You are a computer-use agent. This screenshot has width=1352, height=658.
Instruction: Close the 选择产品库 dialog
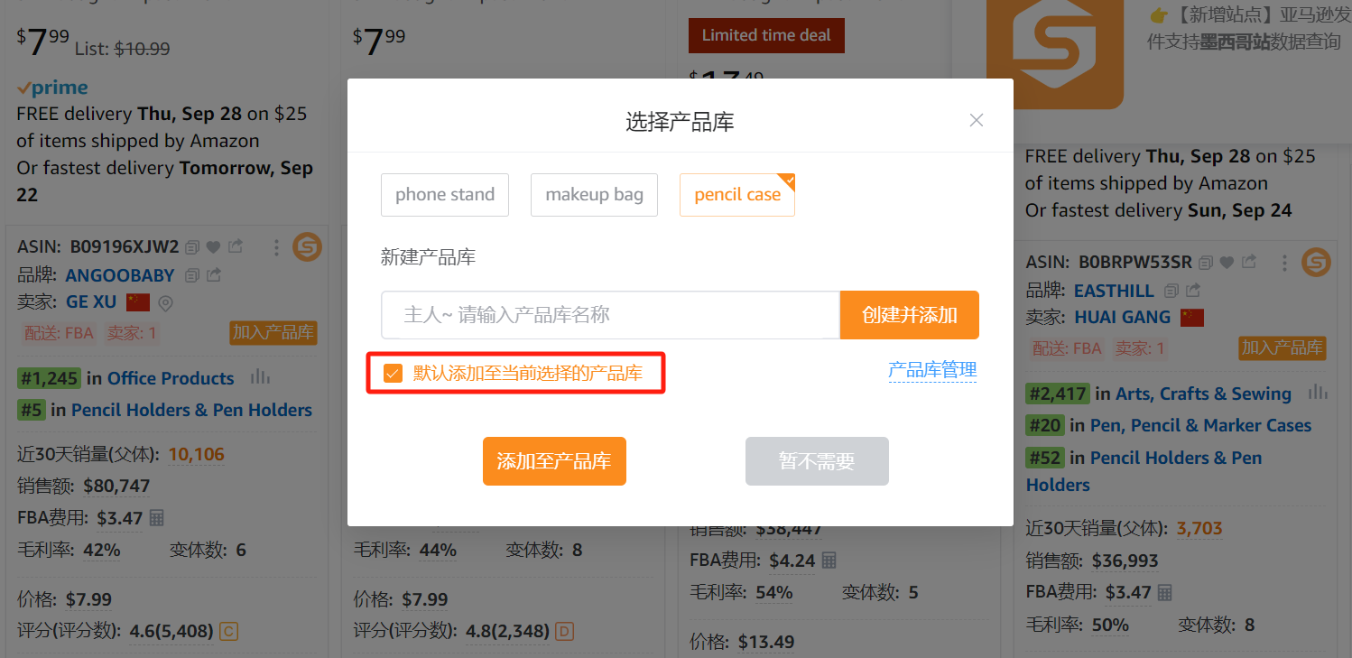tap(976, 120)
